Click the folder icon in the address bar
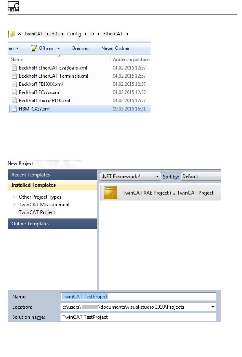This screenshot has height=357, width=242. [12, 34]
